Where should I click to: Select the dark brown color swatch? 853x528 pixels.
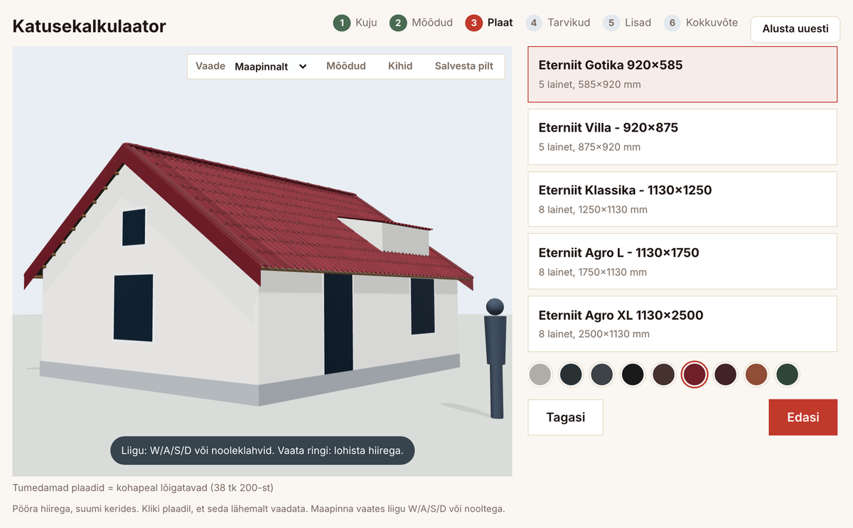tap(663, 375)
